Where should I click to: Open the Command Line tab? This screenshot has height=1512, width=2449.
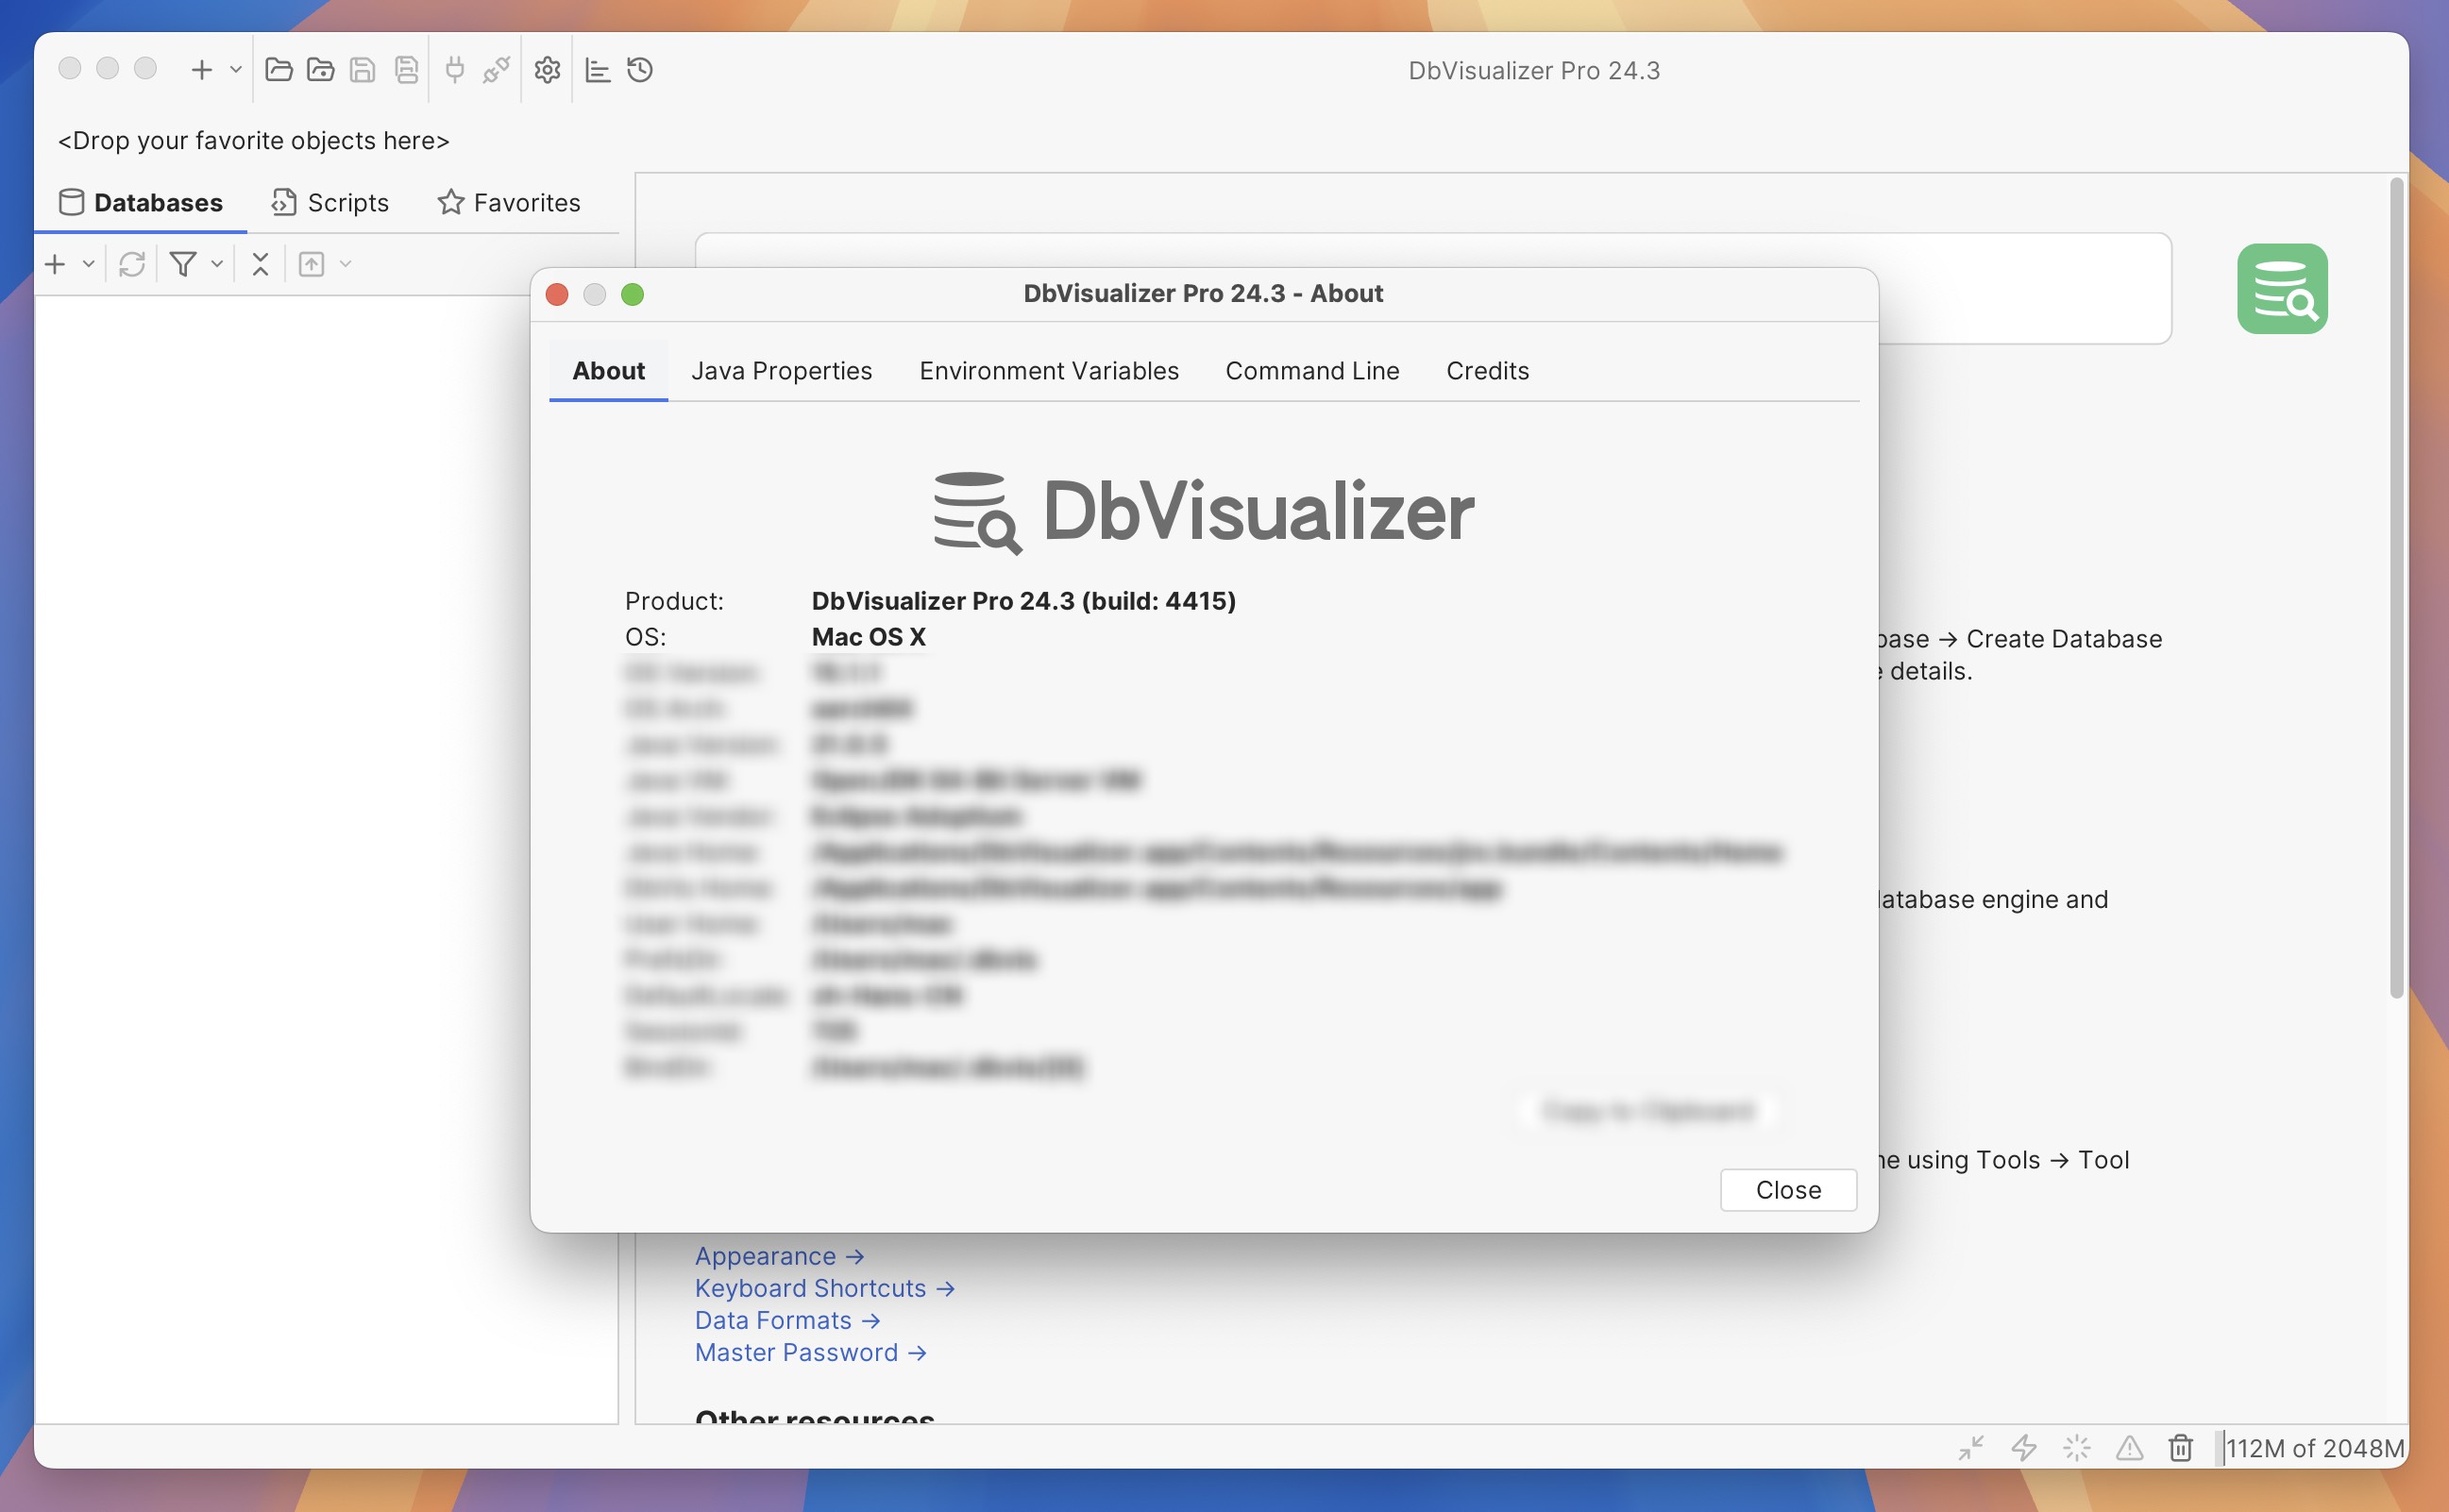tap(1312, 371)
